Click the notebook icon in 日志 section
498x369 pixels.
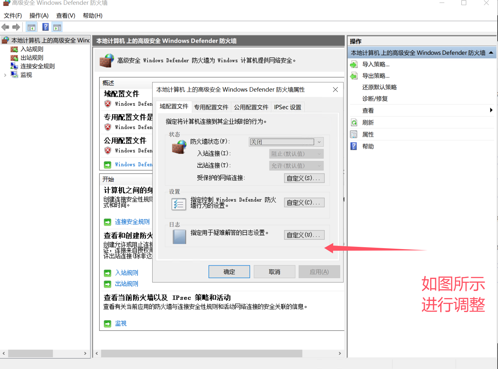[179, 237]
